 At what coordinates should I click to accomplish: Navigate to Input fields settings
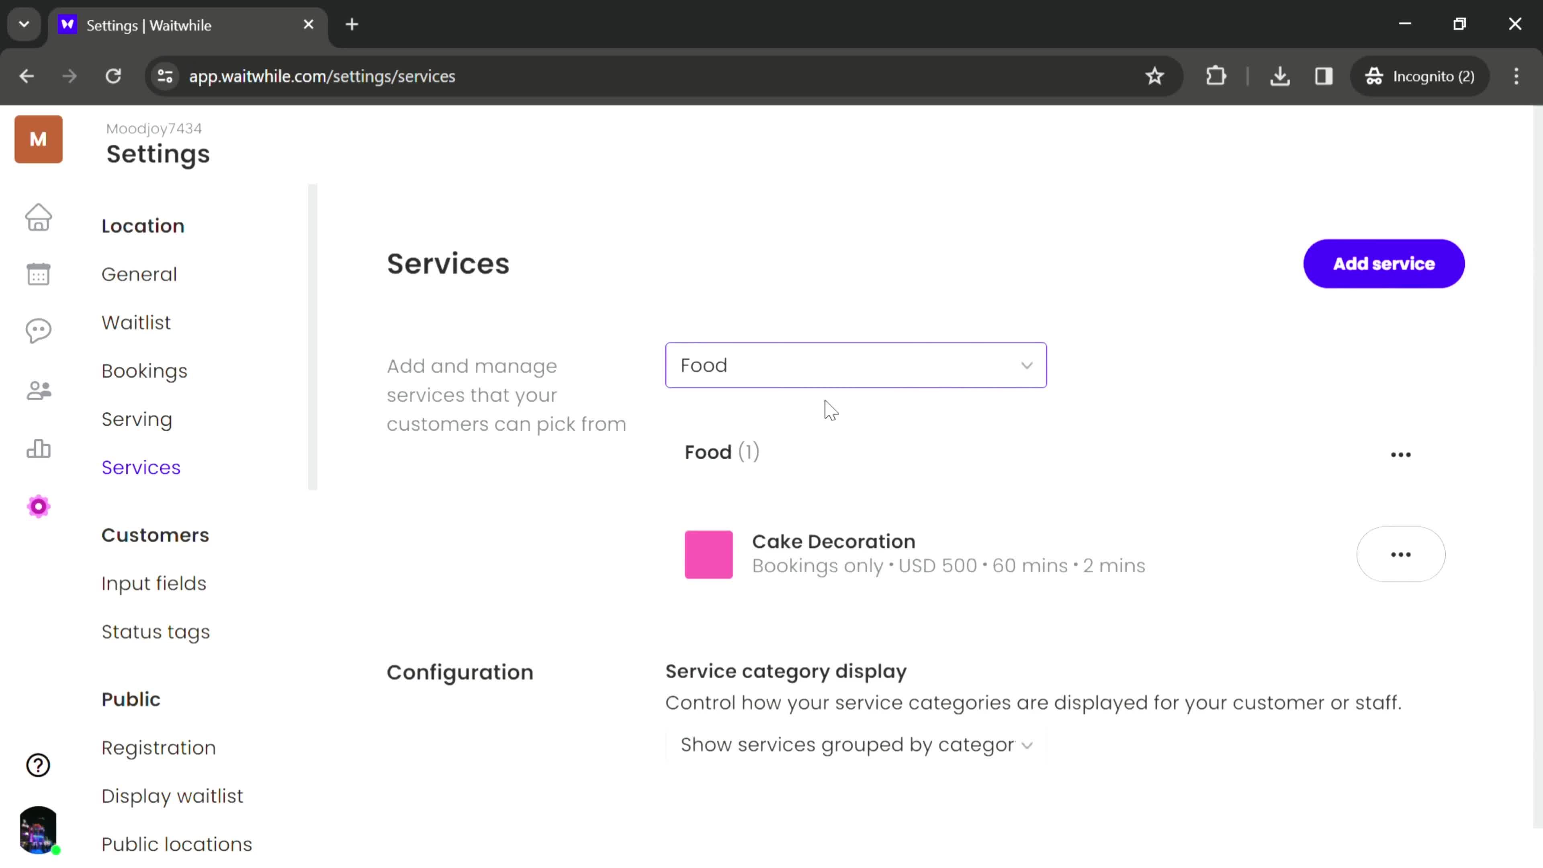(153, 583)
